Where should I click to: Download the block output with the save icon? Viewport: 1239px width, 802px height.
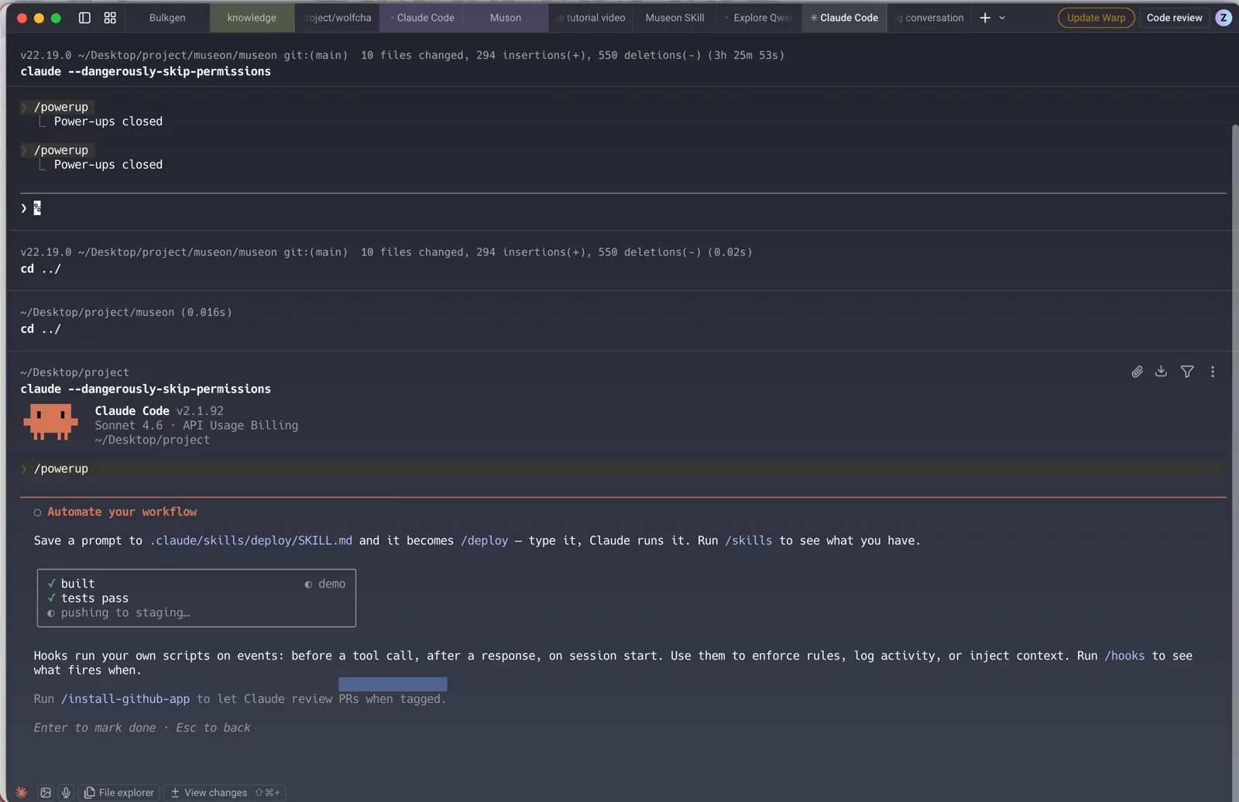pyautogui.click(x=1161, y=372)
